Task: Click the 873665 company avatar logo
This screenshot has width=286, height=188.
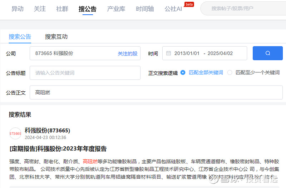Action: [x=15, y=133]
